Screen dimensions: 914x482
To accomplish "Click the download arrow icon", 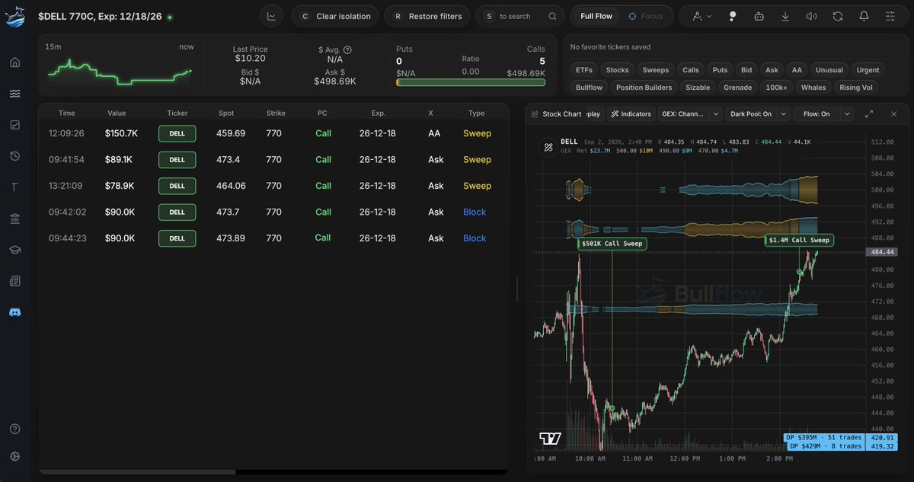I will point(785,16).
